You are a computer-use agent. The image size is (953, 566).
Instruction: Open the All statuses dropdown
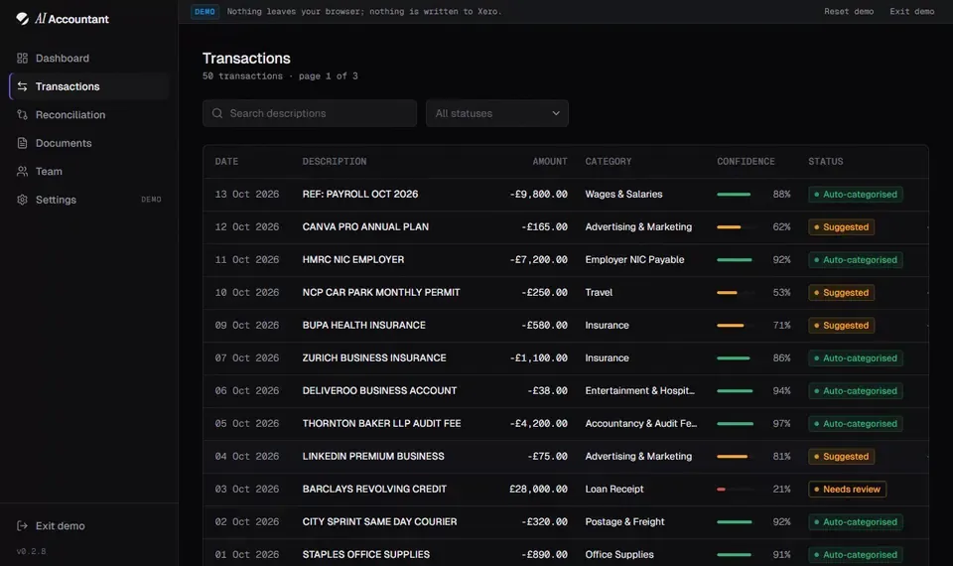(497, 113)
